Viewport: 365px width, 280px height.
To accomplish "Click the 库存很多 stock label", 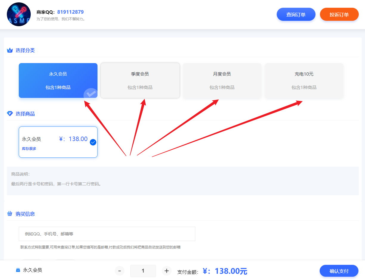I will click(x=29, y=148).
